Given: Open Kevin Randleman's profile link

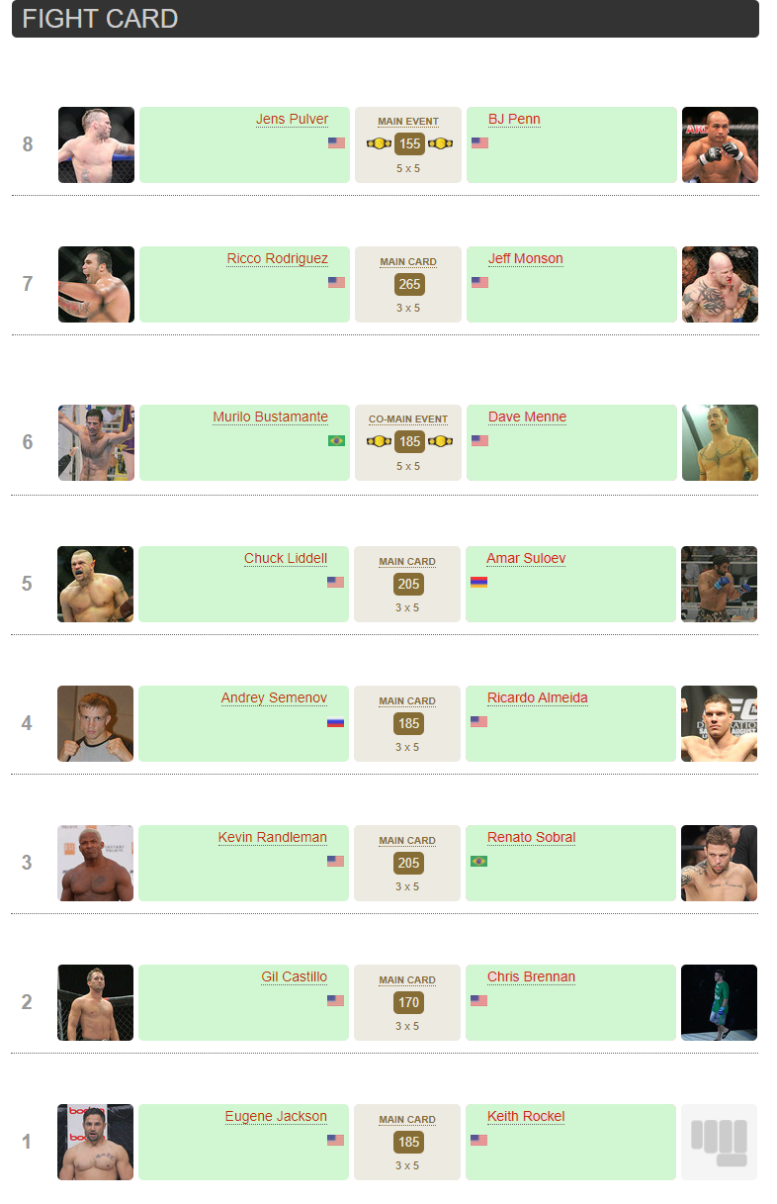Looking at the screenshot, I should 272,837.
